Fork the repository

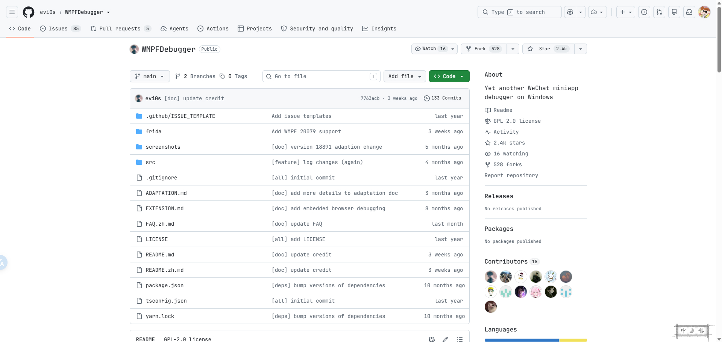(x=484, y=49)
